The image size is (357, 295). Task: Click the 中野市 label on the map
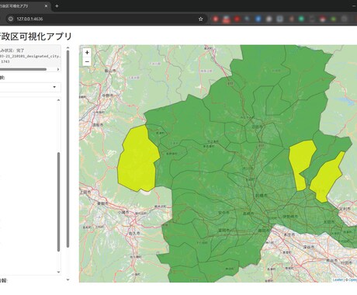tap(107, 95)
